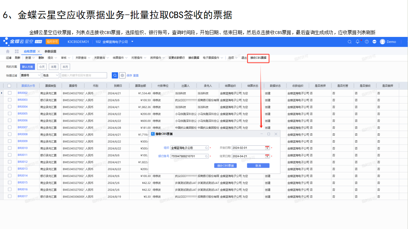Close the 应收票据 tab with X
The width and height of the screenshot is (408, 229).
tap(39, 52)
